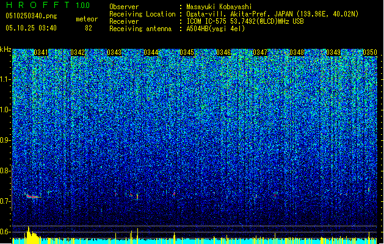Click the 'meteor' label
The height and width of the screenshot is (244, 384).
tap(87, 19)
